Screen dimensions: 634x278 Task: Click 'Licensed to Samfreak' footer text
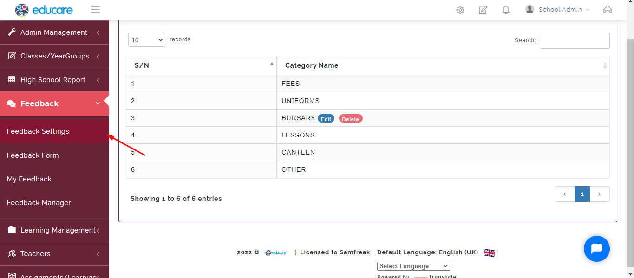[335, 252]
